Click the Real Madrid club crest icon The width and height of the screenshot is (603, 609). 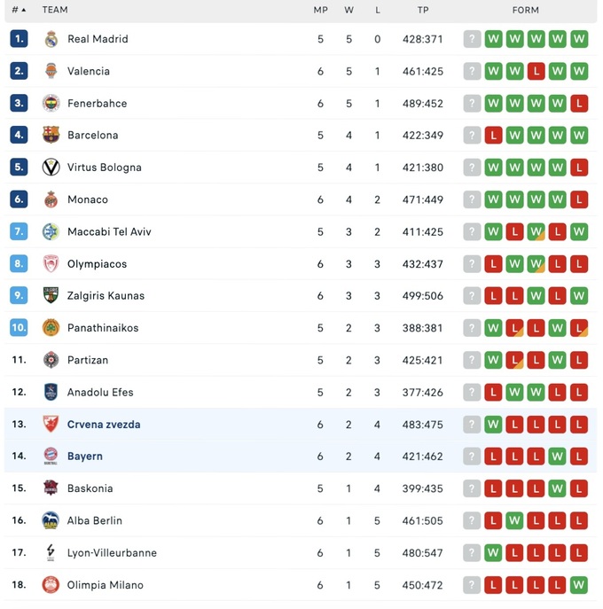pyautogui.click(x=51, y=39)
